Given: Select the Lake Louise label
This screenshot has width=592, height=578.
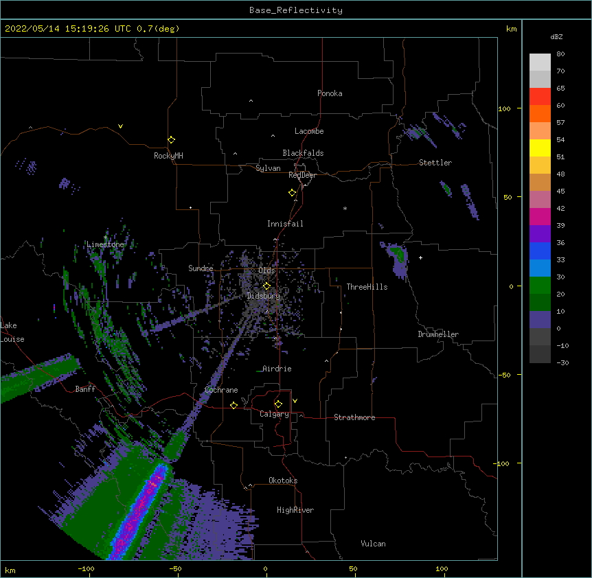Looking at the screenshot, I should [x=12, y=332].
